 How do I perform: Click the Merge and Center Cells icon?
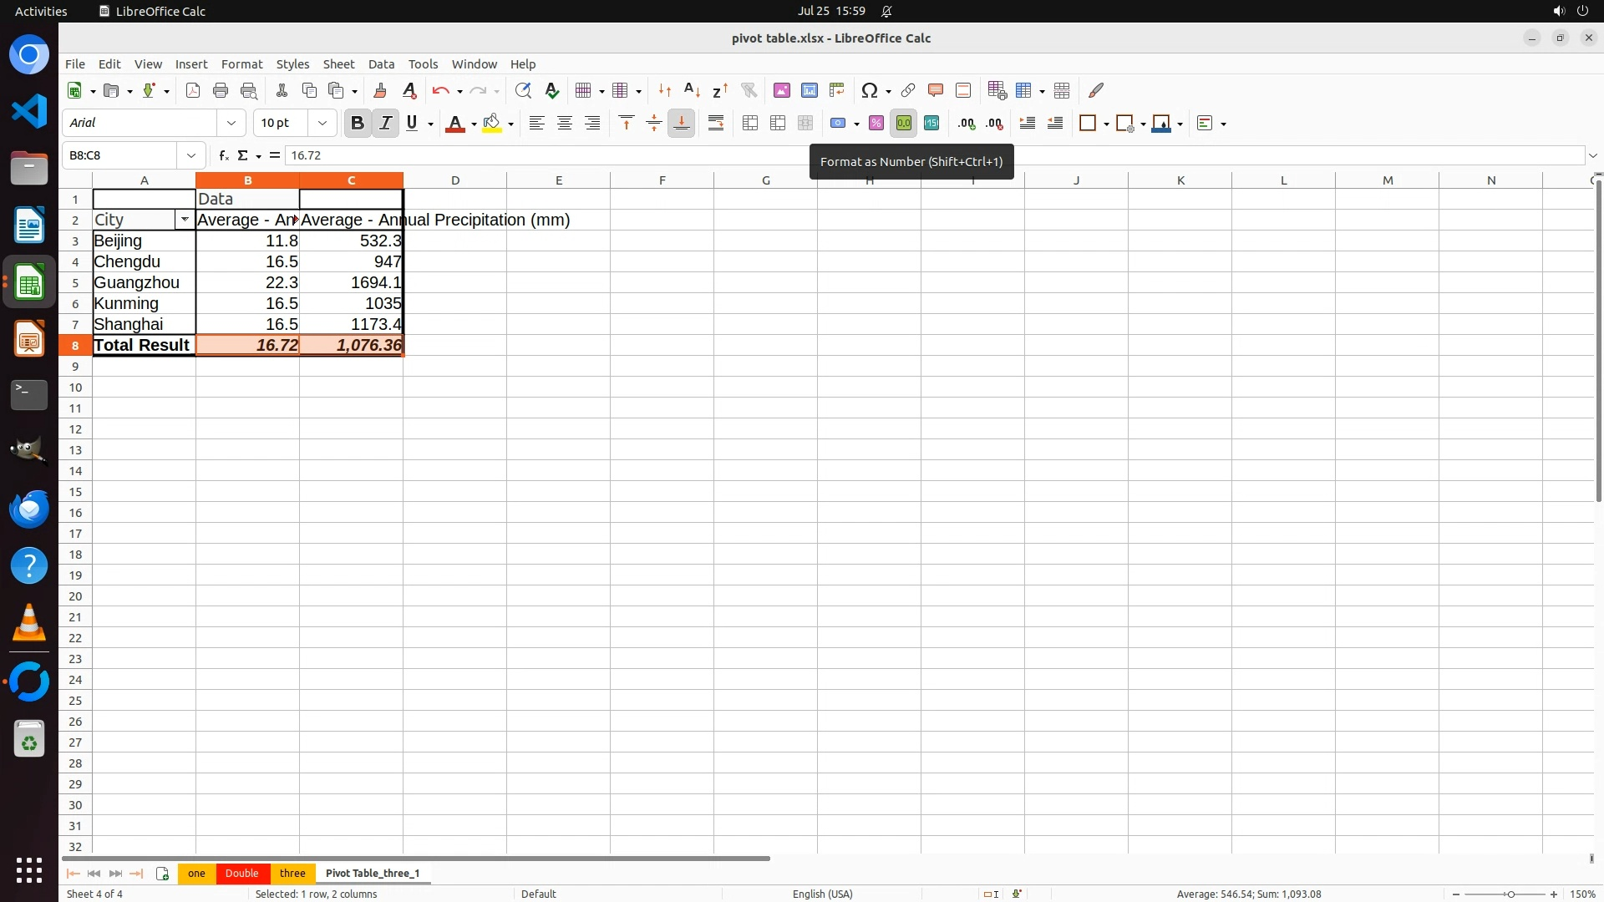click(750, 124)
